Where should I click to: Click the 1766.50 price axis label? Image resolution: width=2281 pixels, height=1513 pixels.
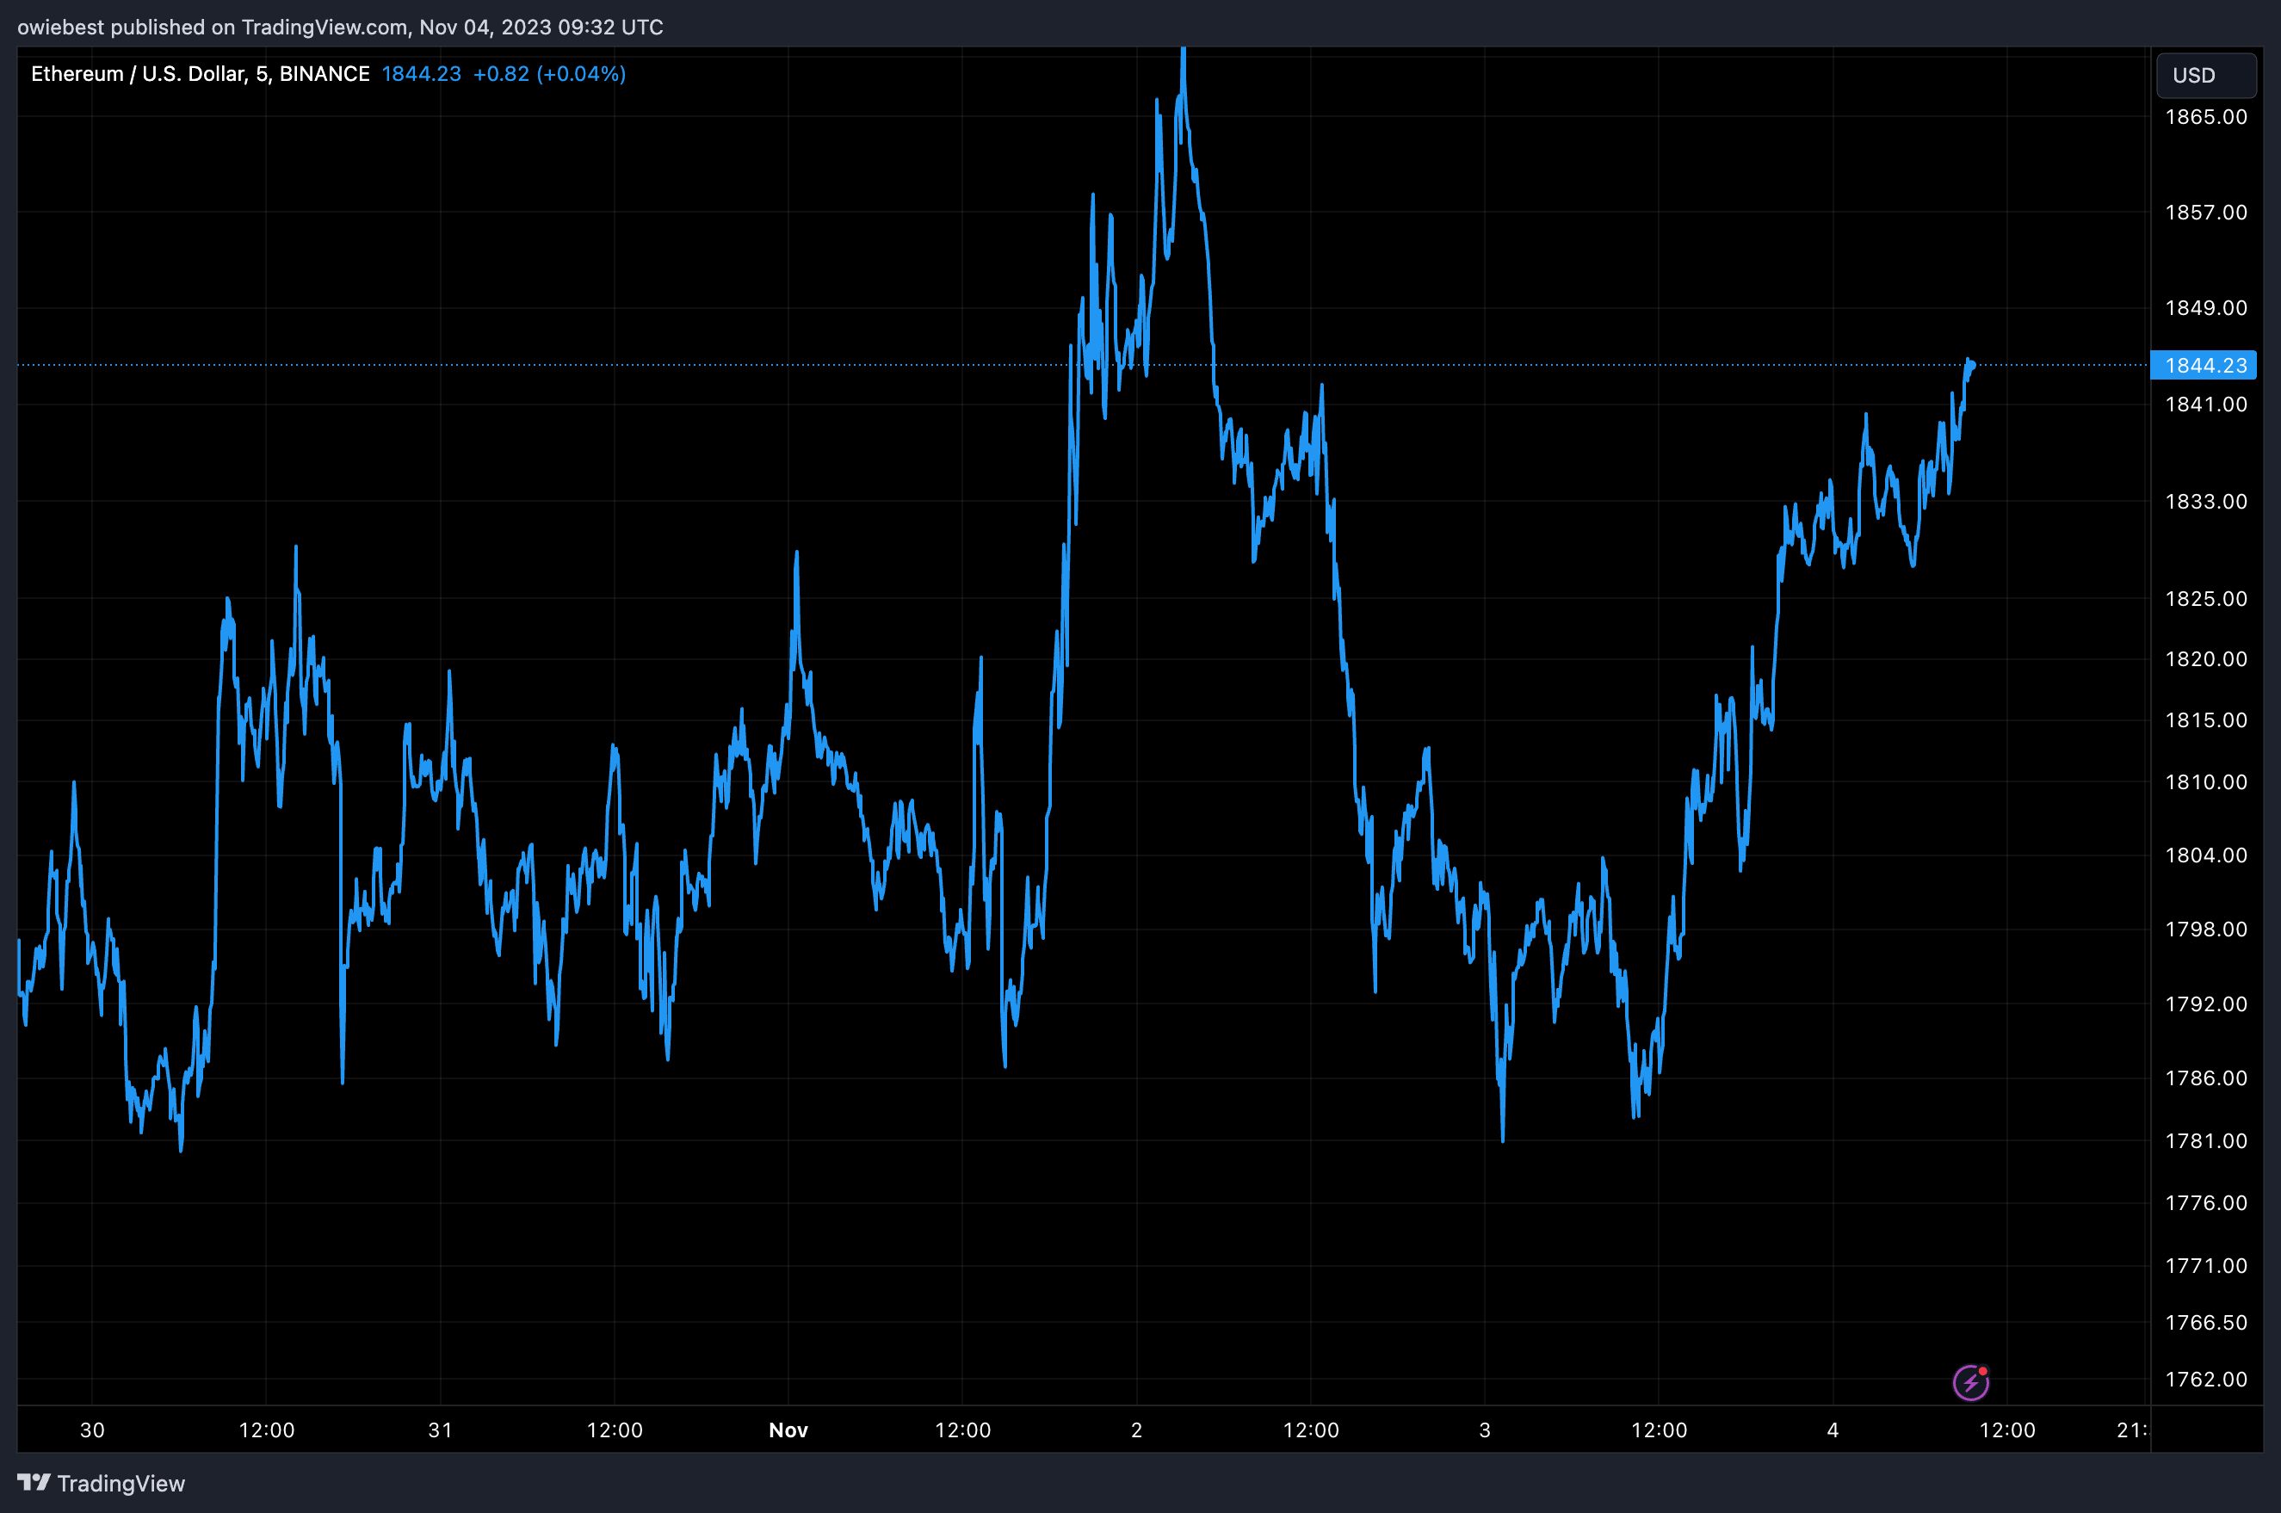pyautogui.click(x=2206, y=1323)
